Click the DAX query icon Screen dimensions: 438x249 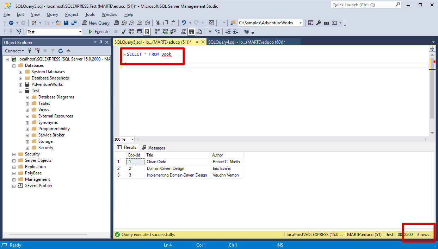pyautogui.click(x=147, y=23)
